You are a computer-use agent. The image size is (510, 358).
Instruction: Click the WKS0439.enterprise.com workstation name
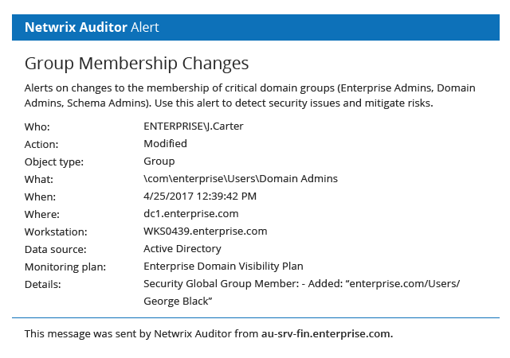coord(205,232)
